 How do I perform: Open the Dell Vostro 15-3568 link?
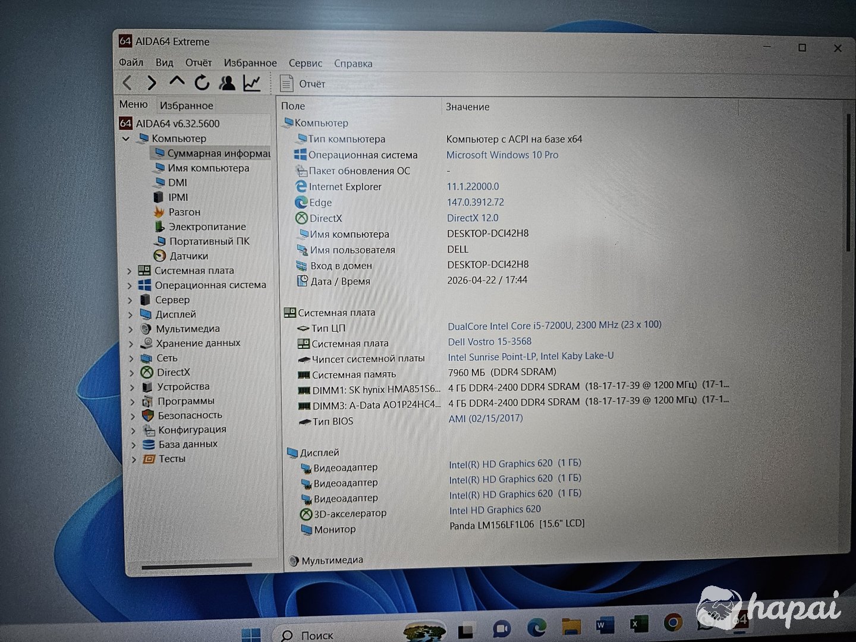point(490,342)
